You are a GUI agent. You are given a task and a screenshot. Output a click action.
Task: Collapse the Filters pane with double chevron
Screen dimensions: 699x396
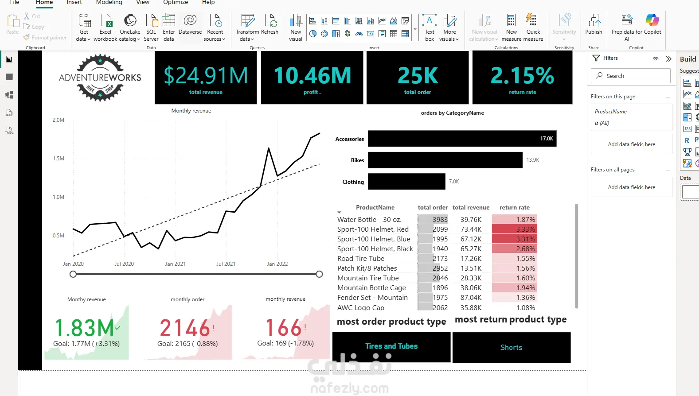coord(668,58)
